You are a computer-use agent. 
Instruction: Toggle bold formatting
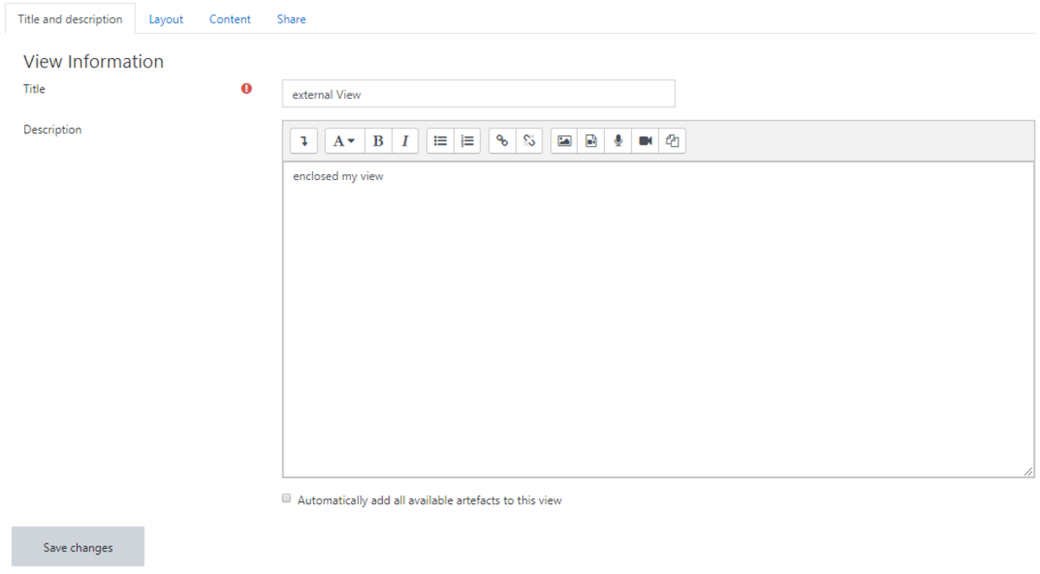[x=378, y=141]
